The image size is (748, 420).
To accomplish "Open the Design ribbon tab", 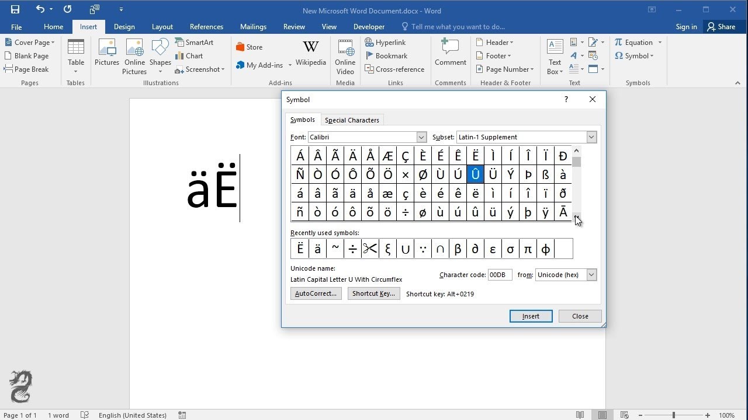I will [124, 27].
